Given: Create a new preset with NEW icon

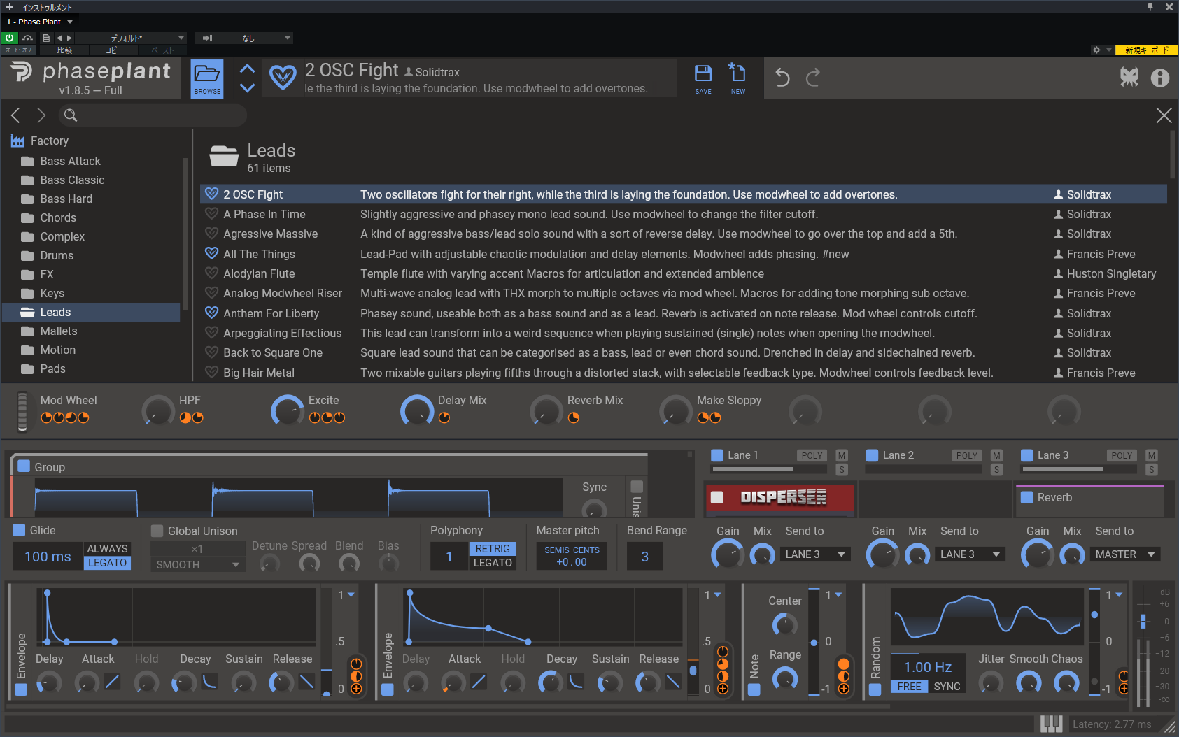Looking at the screenshot, I should pos(737,78).
